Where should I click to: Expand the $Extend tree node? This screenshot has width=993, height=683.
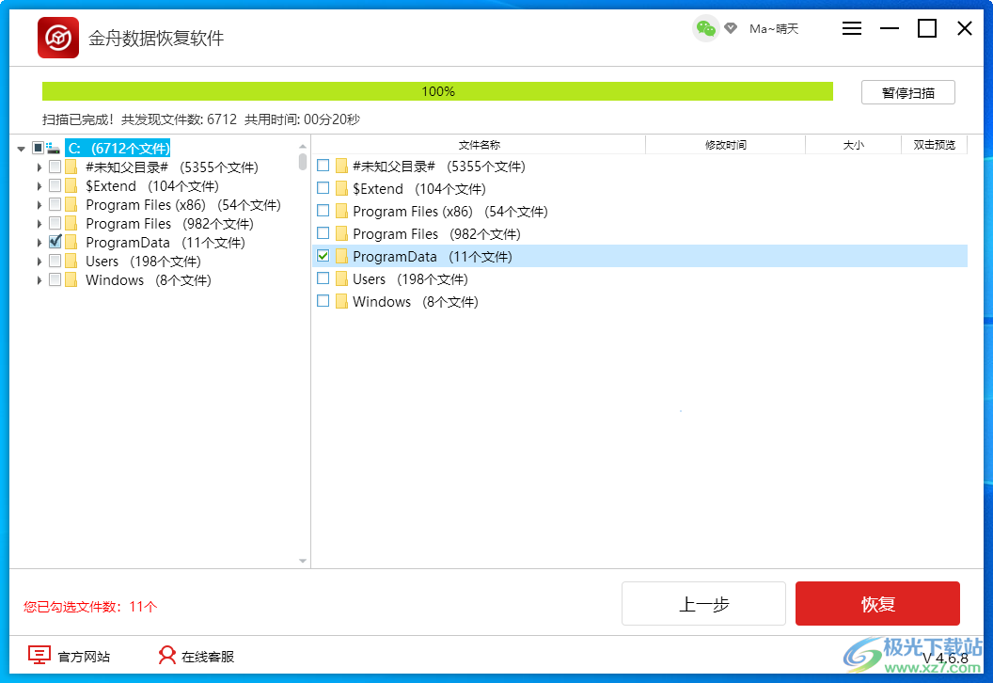tap(39, 186)
